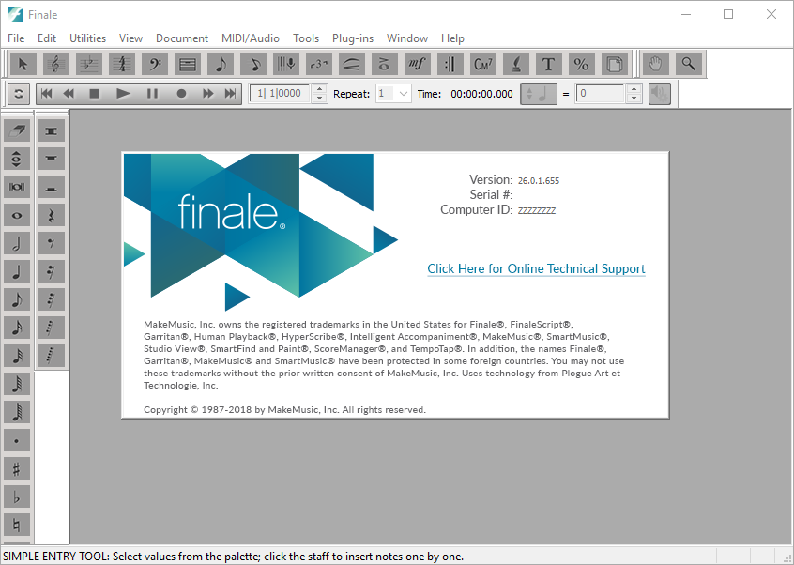Start playback with the Play button
794x565 pixels.
[123, 94]
